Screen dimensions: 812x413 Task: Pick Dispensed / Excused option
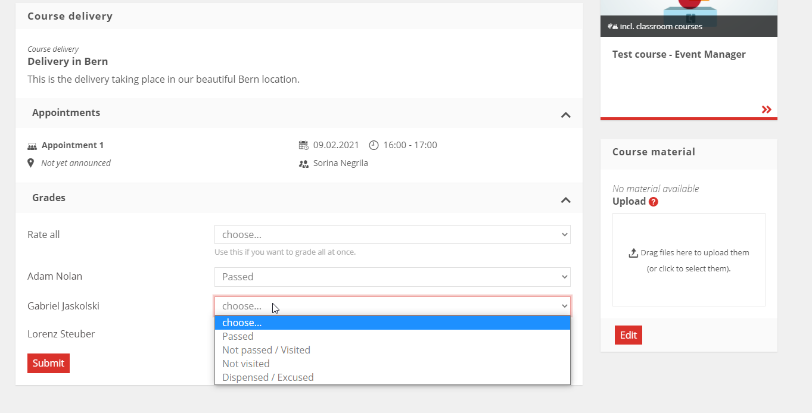268,377
